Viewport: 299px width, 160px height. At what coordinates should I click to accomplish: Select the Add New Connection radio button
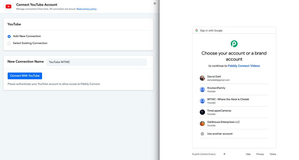(9, 36)
